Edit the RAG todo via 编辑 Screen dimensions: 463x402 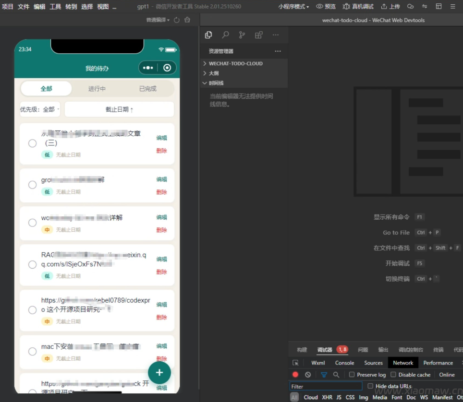pyautogui.click(x=161, y=259)
